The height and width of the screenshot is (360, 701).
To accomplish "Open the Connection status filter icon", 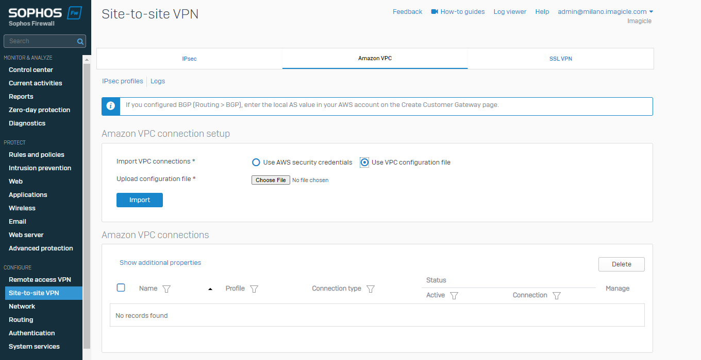I will 556,296.
